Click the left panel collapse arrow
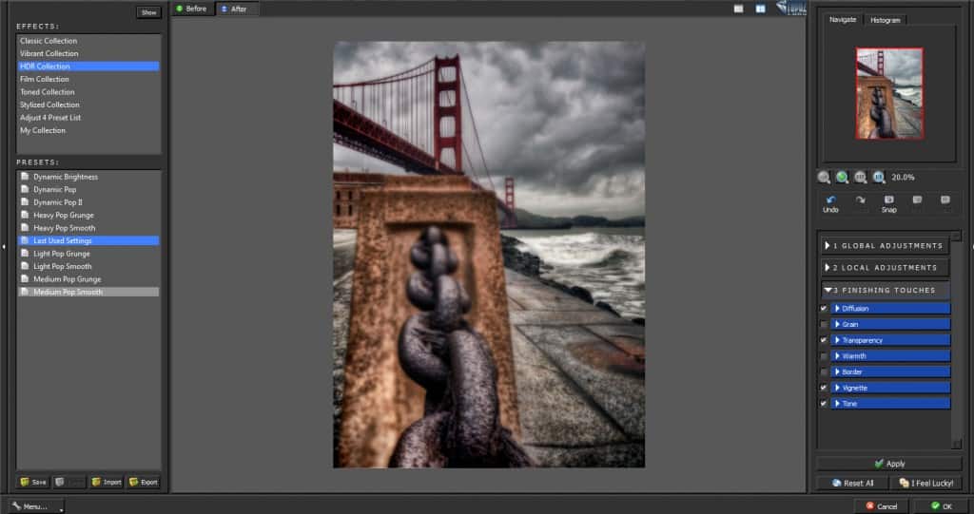 point(4,247)
